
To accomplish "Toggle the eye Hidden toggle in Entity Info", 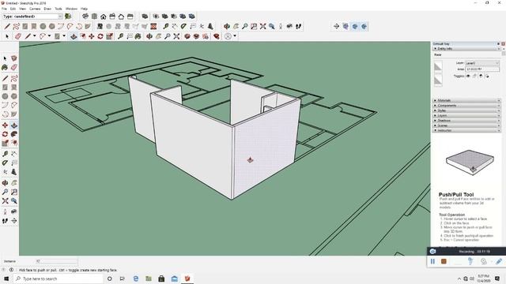I will (x=468, y=76).
